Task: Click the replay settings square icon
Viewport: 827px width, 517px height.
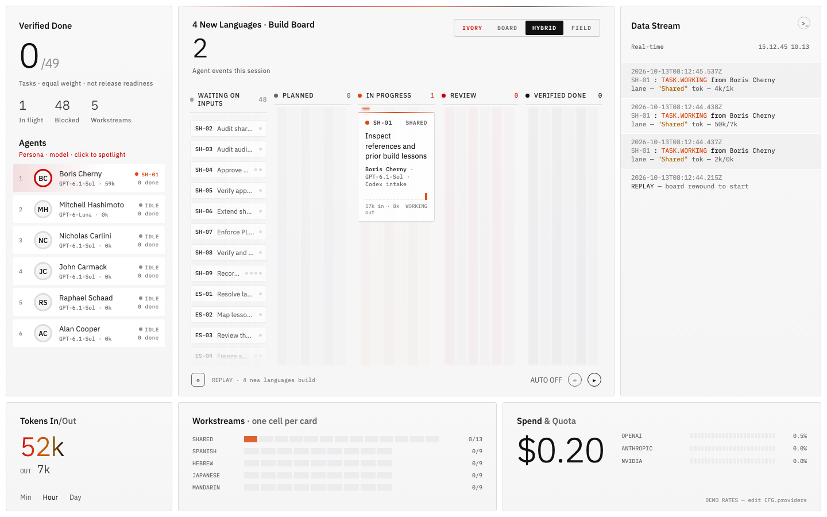Action: (x=198, y=380)
